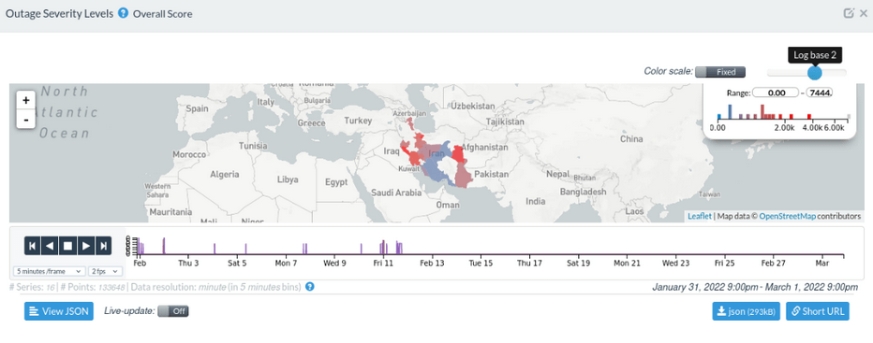Viewport: 873px width, 343px height.
Task: Download the json (293kB) file
Action: [747, 311]
